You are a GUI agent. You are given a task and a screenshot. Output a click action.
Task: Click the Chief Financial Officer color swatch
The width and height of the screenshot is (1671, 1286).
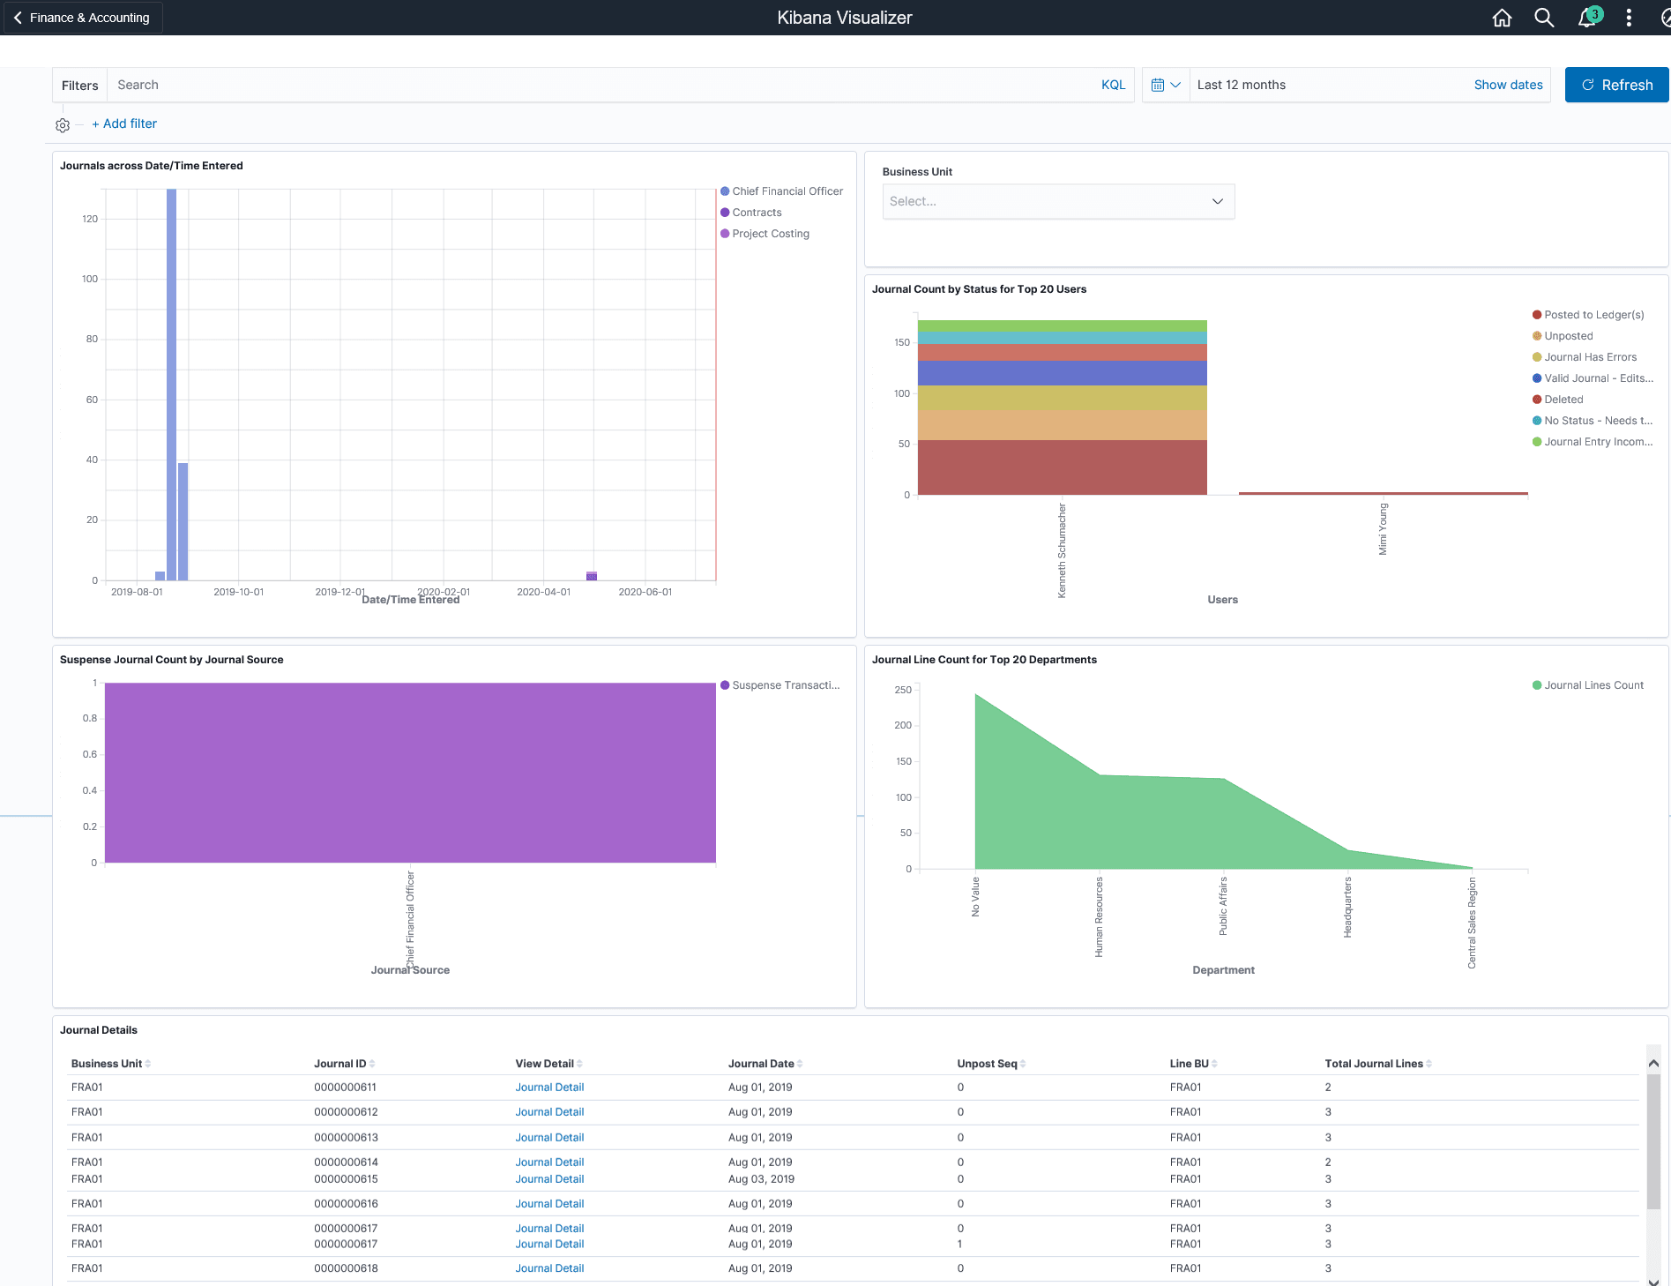click(725, 191)
